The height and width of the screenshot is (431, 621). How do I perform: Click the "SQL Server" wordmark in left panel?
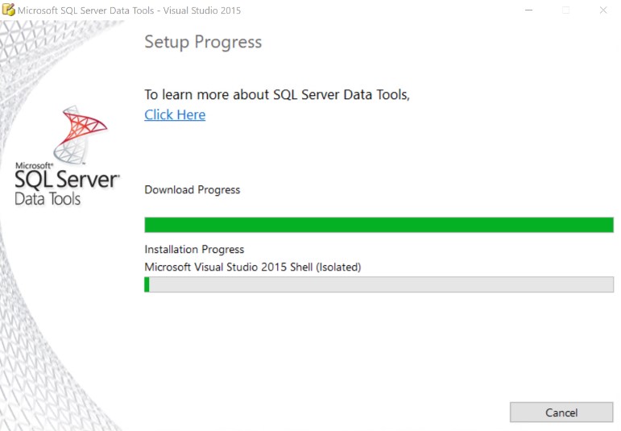point(67,180)
